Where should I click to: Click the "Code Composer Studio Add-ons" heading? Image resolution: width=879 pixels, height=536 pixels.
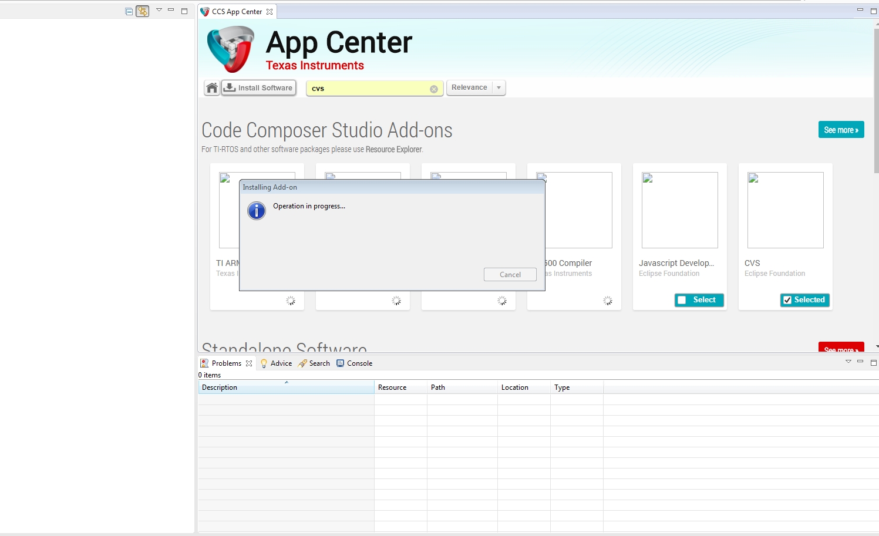pos(327,130)
